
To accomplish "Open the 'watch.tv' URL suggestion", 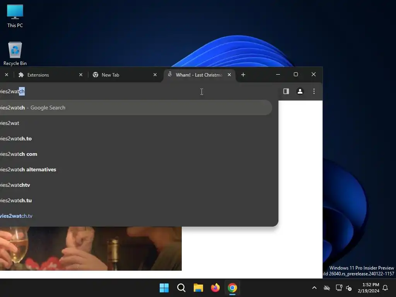I will [x=136, y=216].
